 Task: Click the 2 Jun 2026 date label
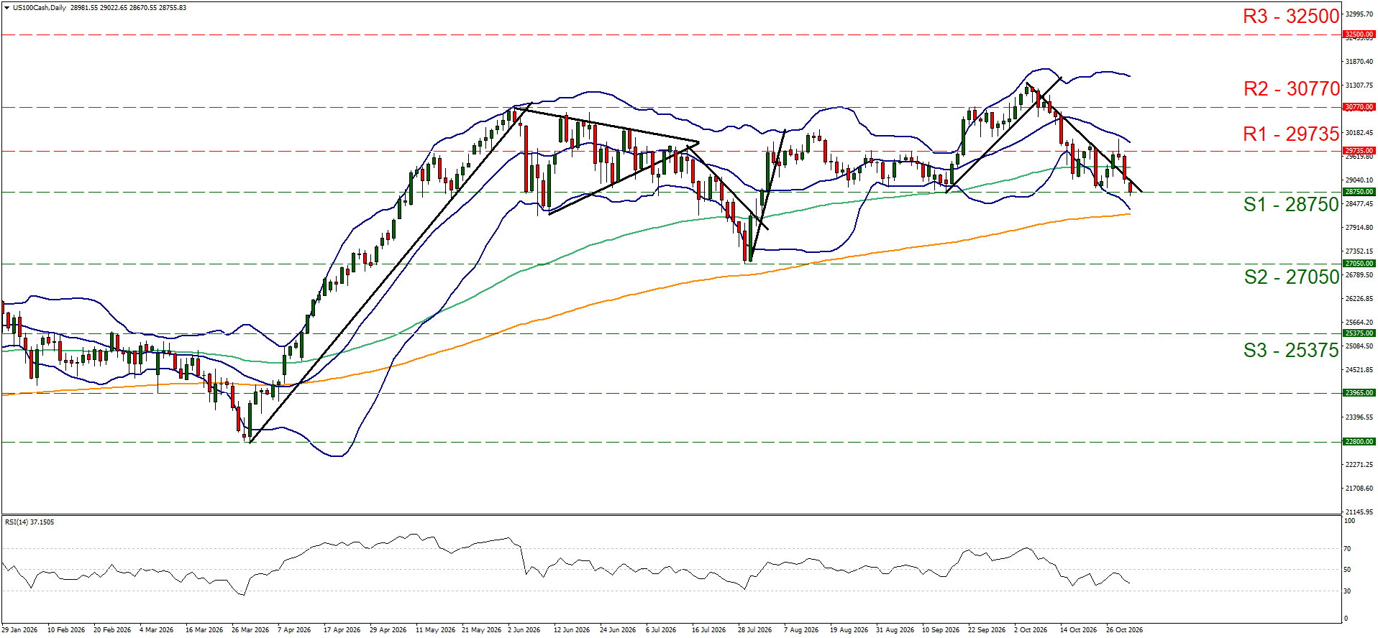(x=524, y=630)
